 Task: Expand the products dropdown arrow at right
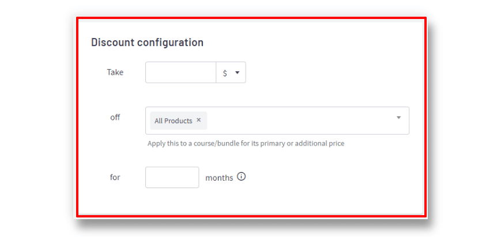click(x=399, y=118)
